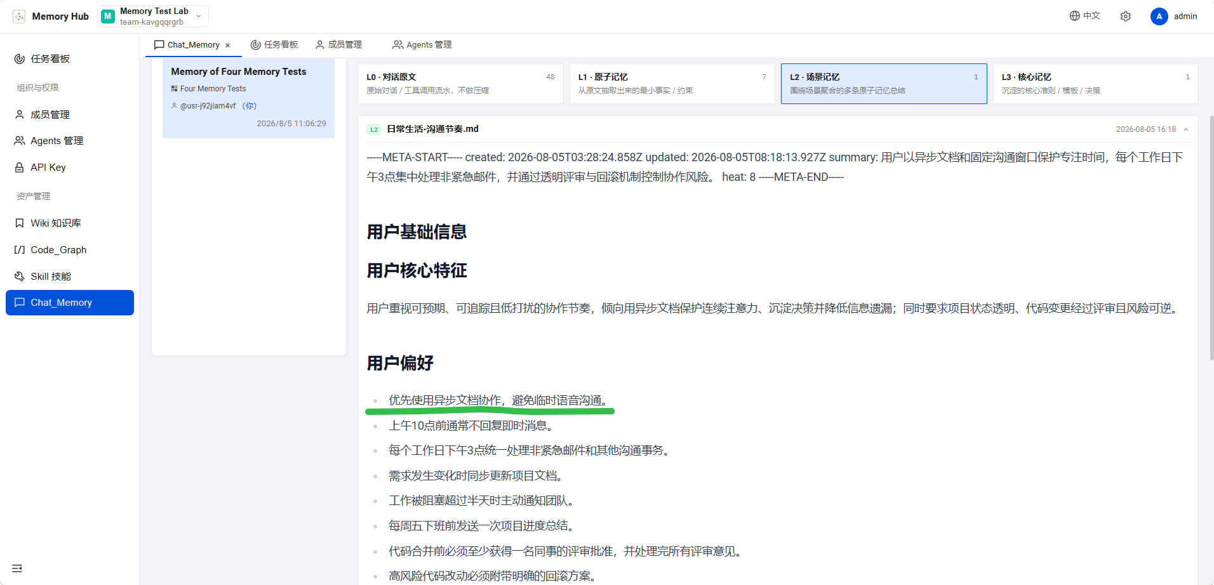
Task: Select Chat_Memory in the sidebar
Action: click(x=70, y=303)
